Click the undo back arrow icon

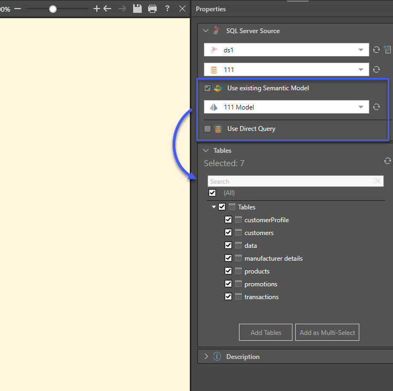[107, 9]
